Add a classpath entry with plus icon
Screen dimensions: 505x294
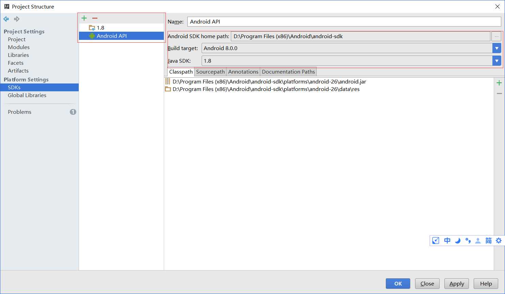(x=499, y=83)
